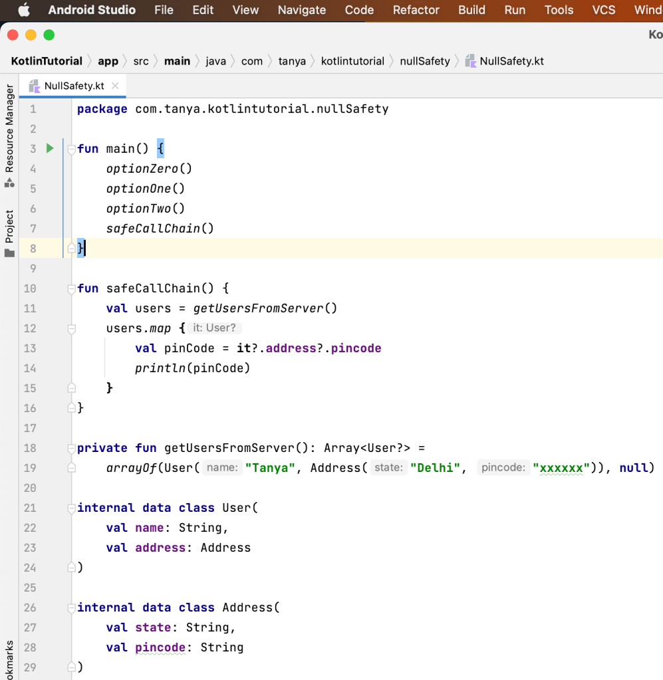
Task: Open the Build menu
Action: point(471,10)
